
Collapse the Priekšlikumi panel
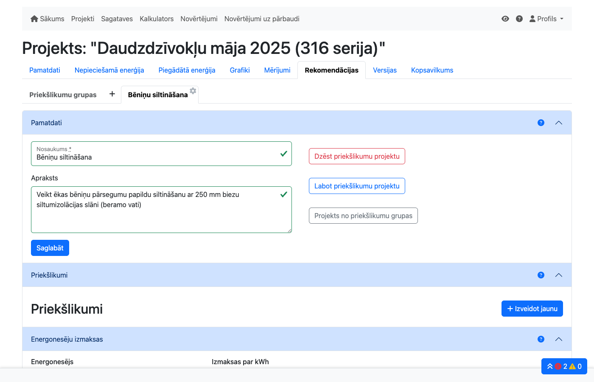pos(559,275)
